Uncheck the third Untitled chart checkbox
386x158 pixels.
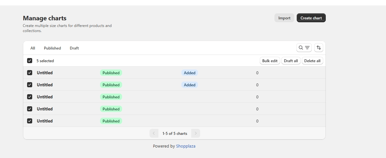[30, 97]
